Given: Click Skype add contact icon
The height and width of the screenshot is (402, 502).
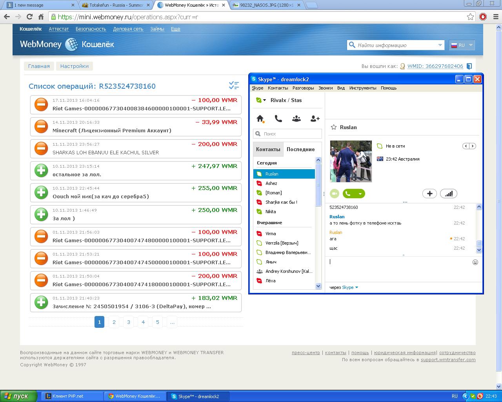Looking at the screenshot, I should pyautogui.click(x=315, y=119).
